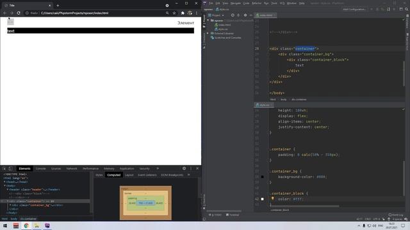Viewport: 410px width, 230px height.
Task: Click the content box in the box model
Action: click(145, 203)
